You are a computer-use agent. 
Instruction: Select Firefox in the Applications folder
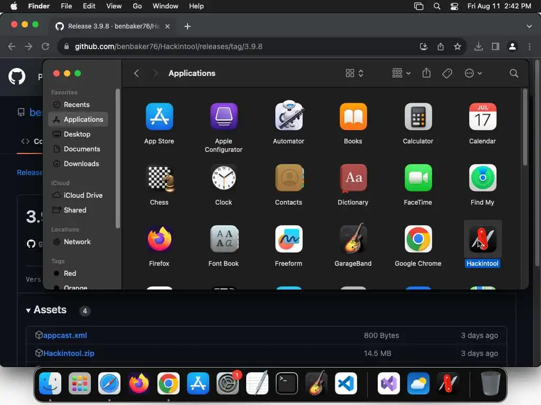click(x=159, y=239)
